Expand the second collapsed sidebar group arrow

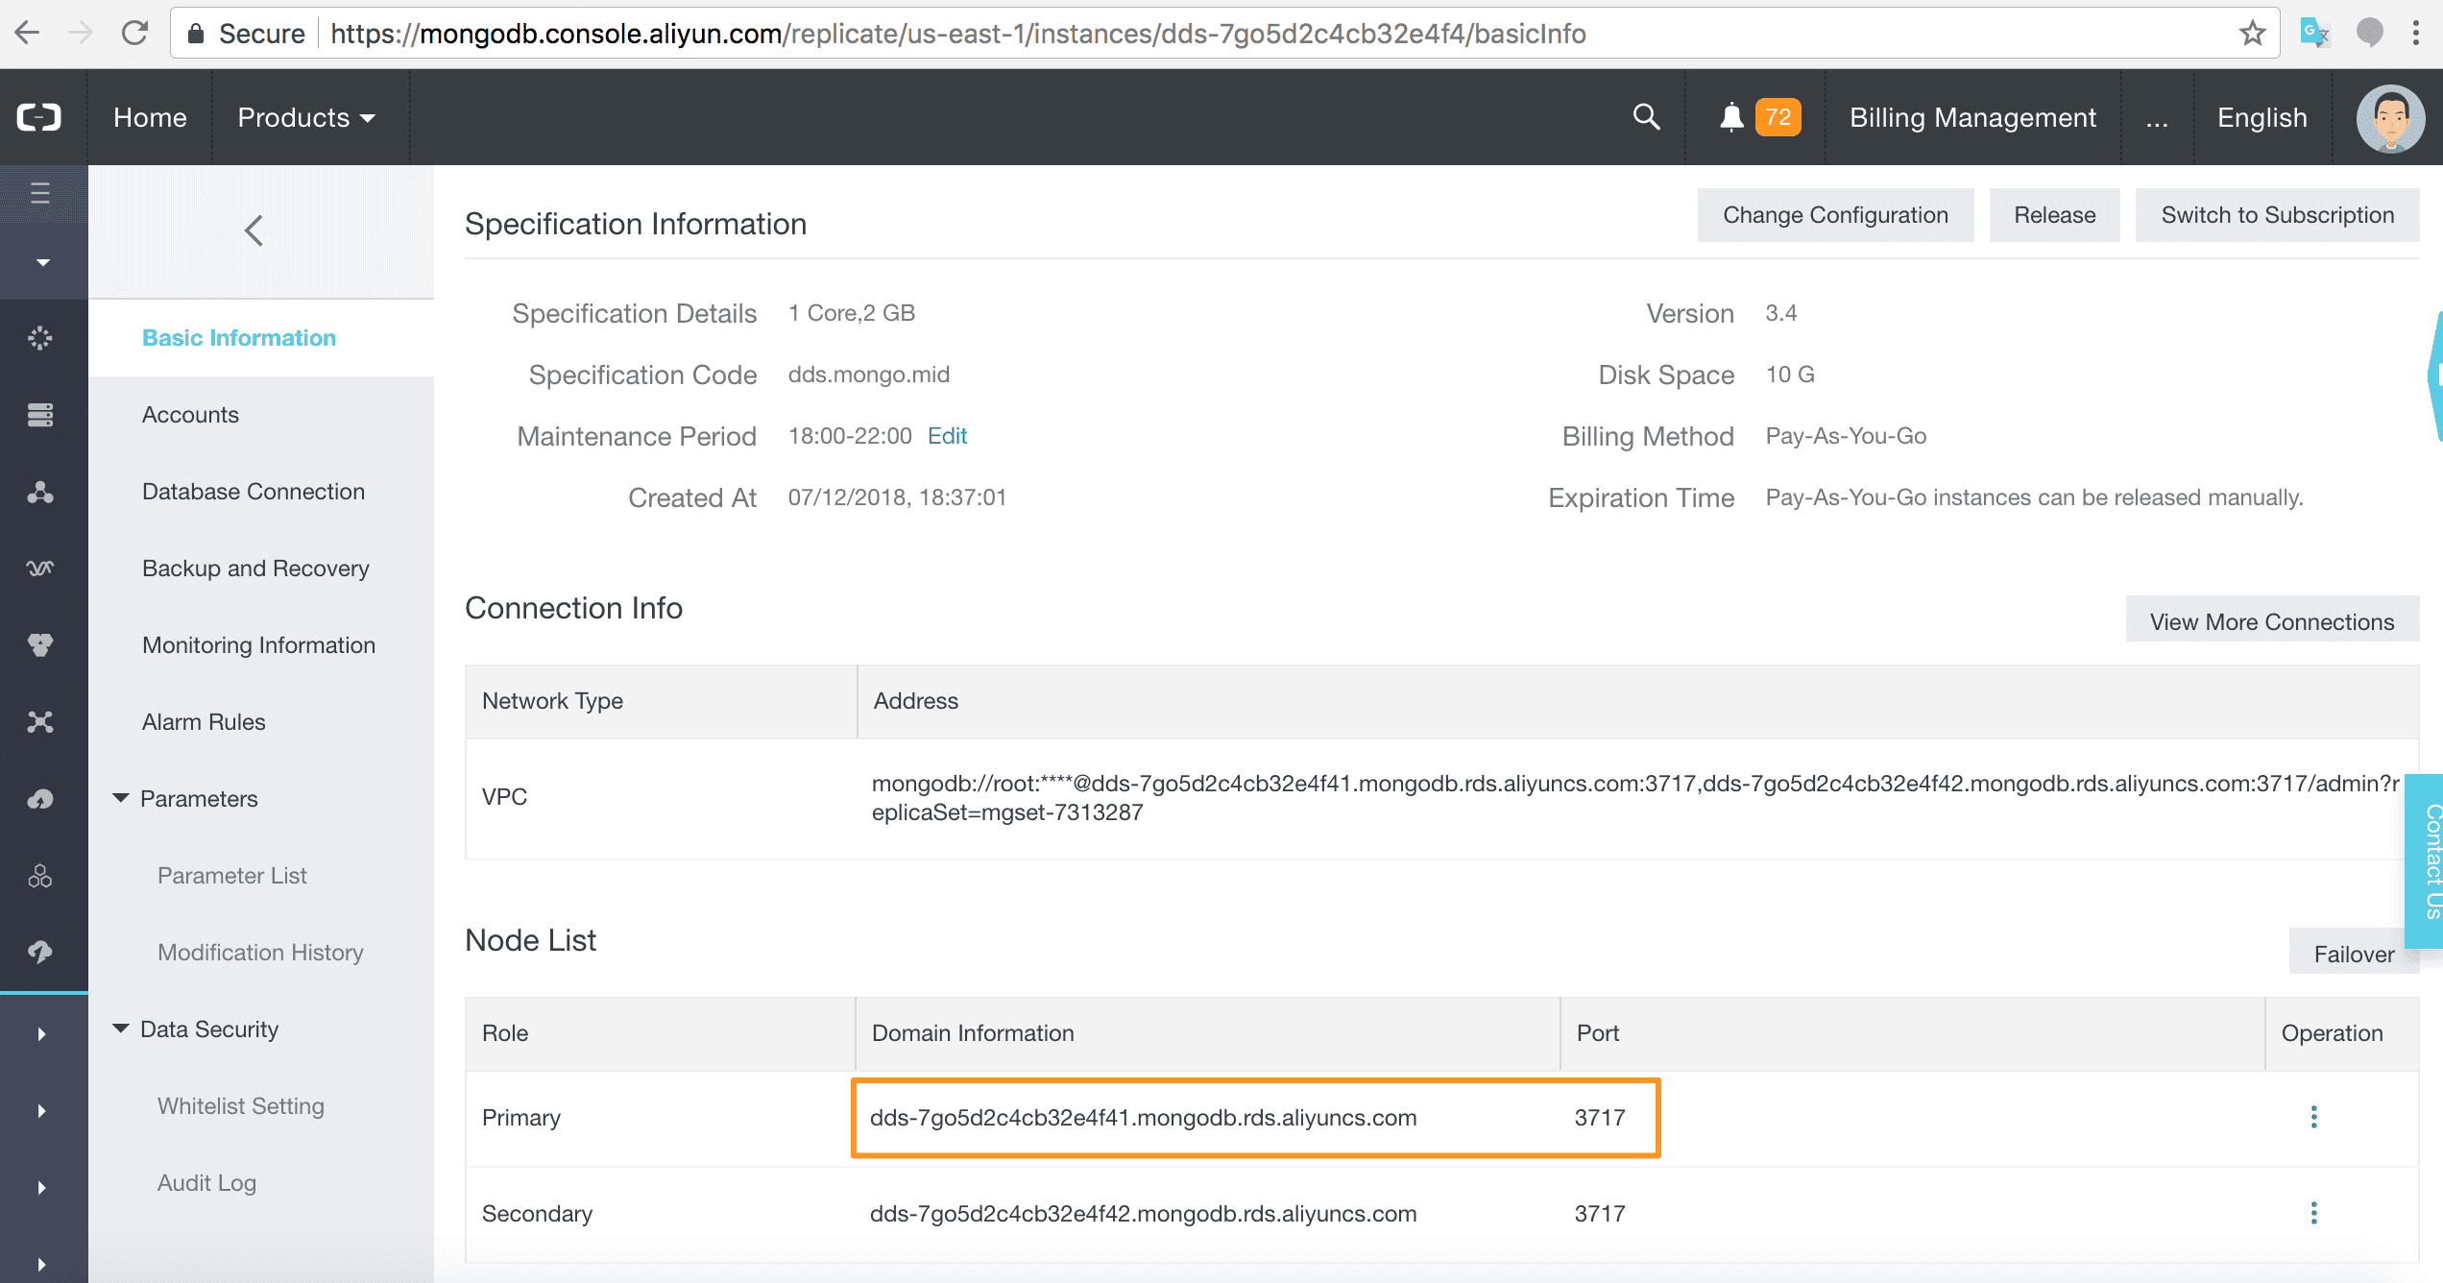[x=41, y=1111]
